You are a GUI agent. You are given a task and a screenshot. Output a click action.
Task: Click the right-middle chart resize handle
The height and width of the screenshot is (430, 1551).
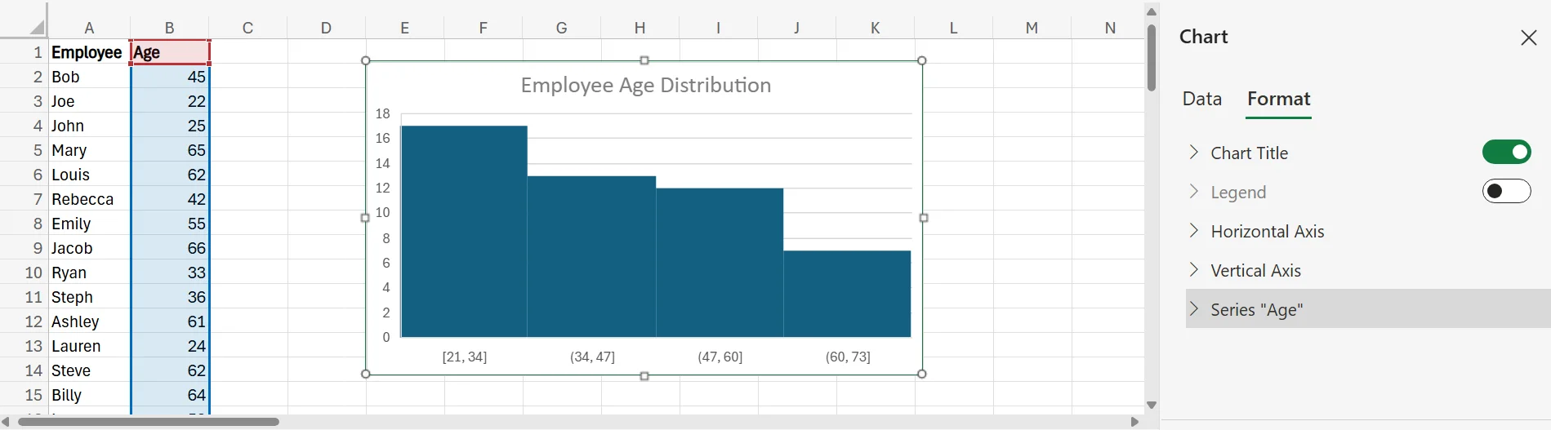924,218
